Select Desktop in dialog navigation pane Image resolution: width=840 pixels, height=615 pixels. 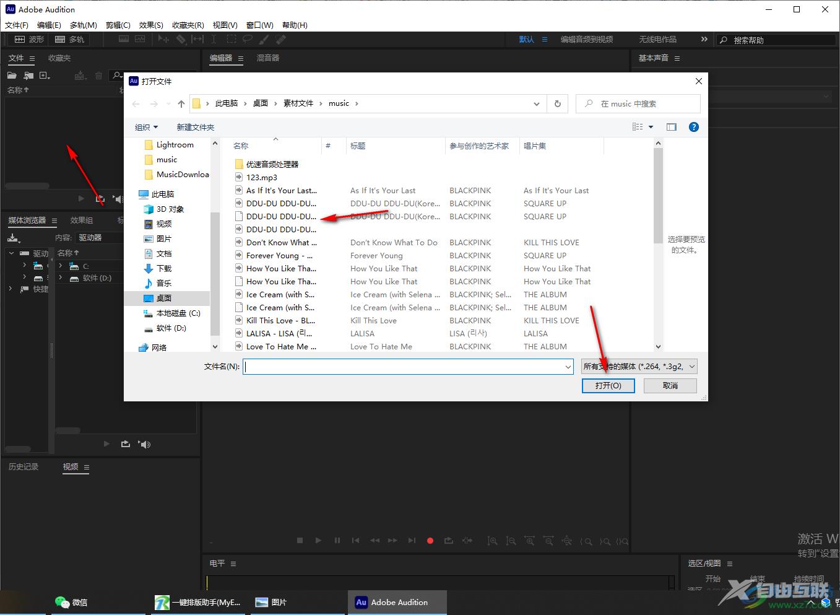[x=163, y=298]
